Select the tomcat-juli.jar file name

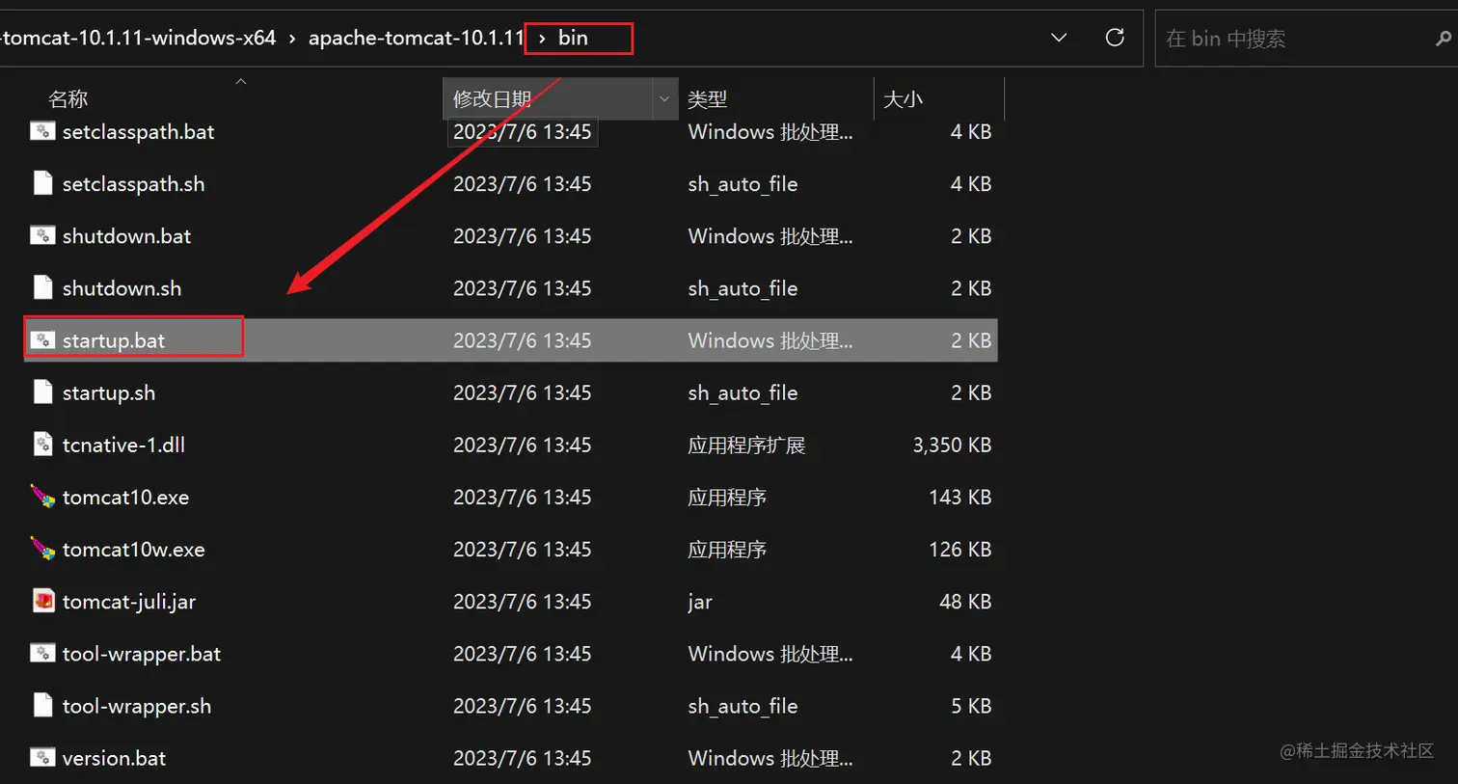pos(129,602)
